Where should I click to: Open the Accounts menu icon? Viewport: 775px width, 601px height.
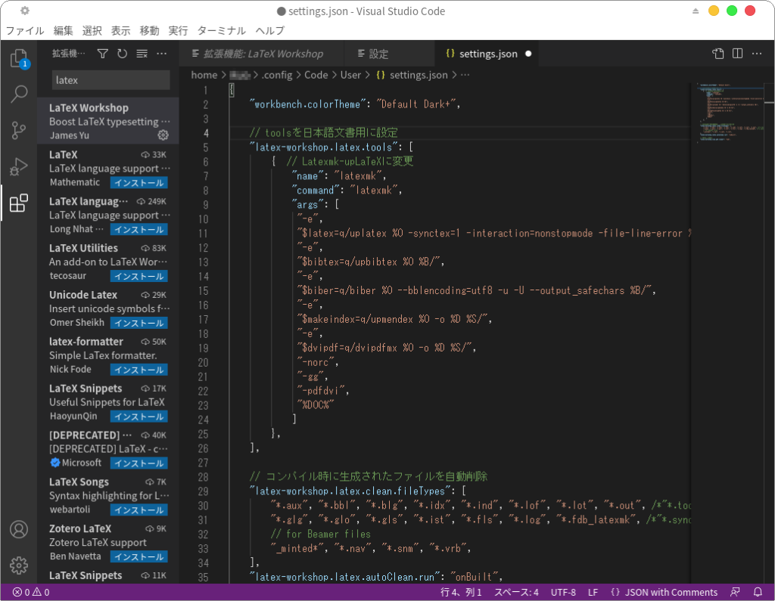click(x=19, y=529)
